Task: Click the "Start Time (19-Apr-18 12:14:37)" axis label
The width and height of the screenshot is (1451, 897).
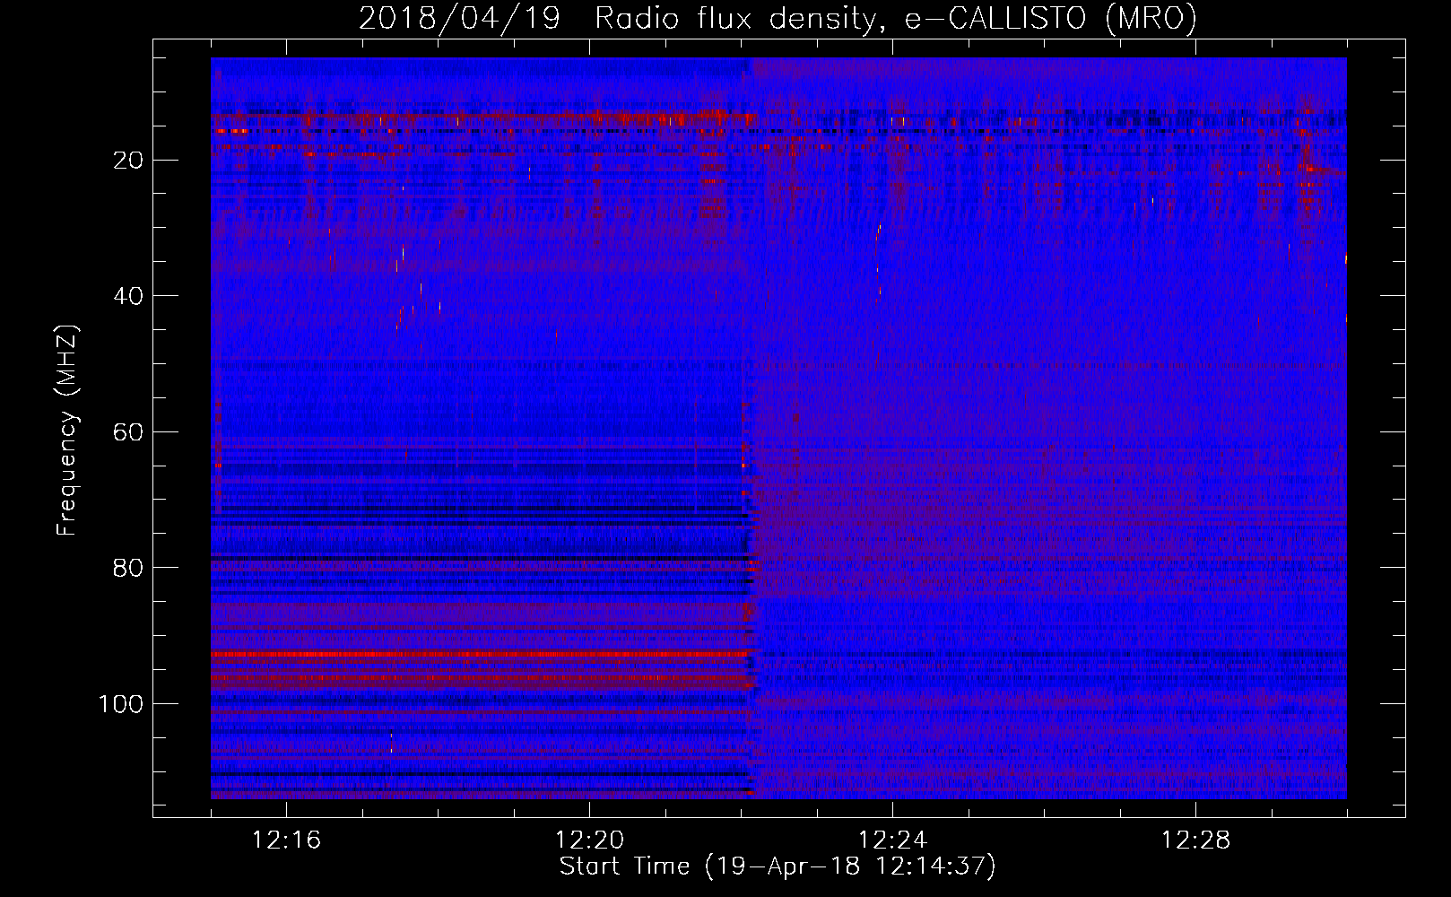Action: (x=778, y=867)
